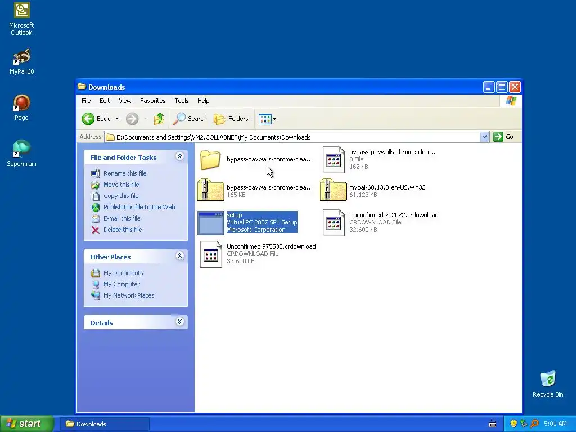
Task: Open the Help menu
Action: click(x=204, y=101)
